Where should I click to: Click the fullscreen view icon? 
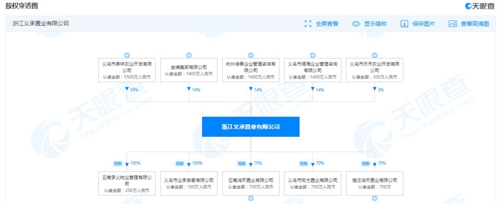pyautogui.click(x=308, y=24)
